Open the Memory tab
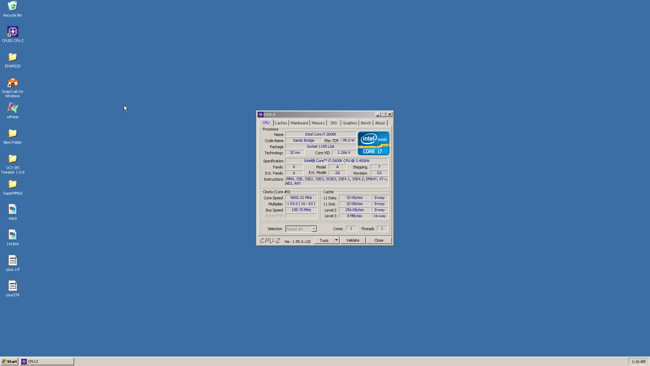 coord(318,123)
